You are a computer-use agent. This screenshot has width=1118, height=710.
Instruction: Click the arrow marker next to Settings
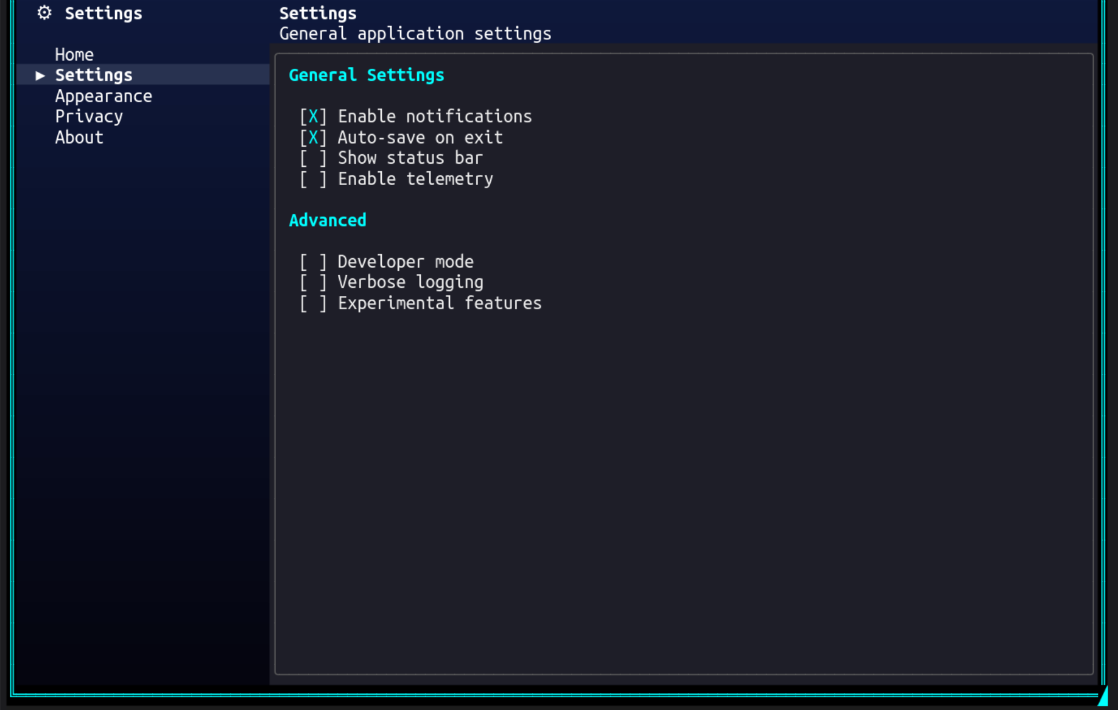[x=40, y=76]
